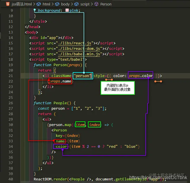Click 'color' attribute on line 34
The image size is (190, 183).
61,147
